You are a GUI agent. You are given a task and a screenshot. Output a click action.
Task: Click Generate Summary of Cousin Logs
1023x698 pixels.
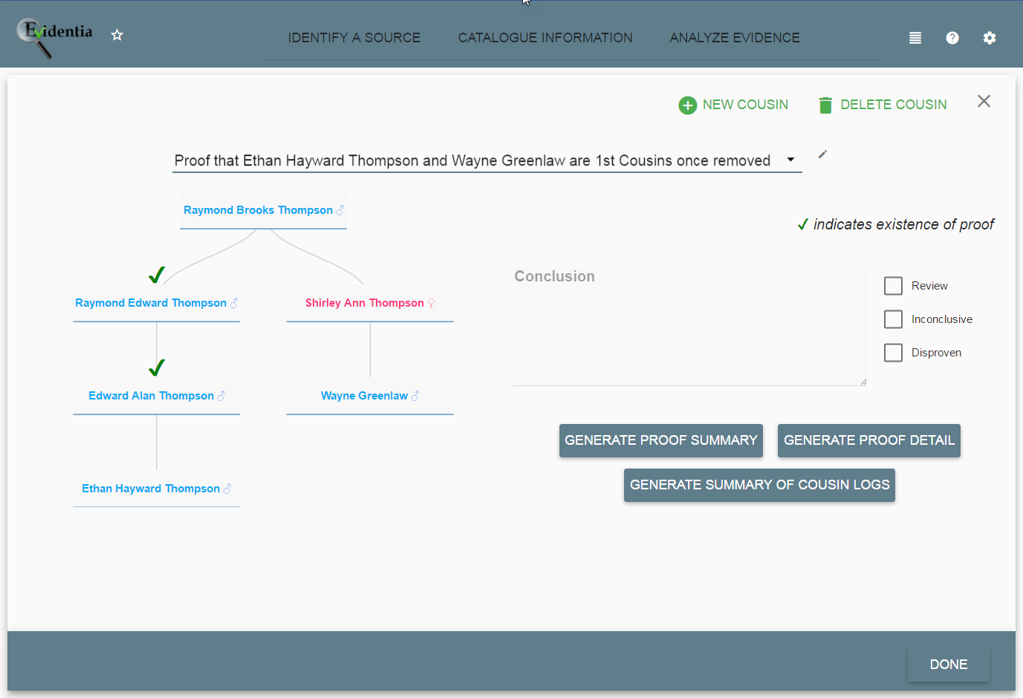click(759, 485)
